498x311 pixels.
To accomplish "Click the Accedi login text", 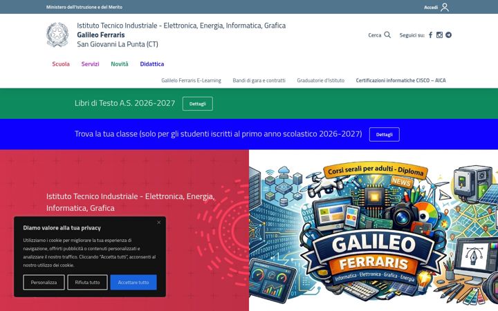I will 431,8.
